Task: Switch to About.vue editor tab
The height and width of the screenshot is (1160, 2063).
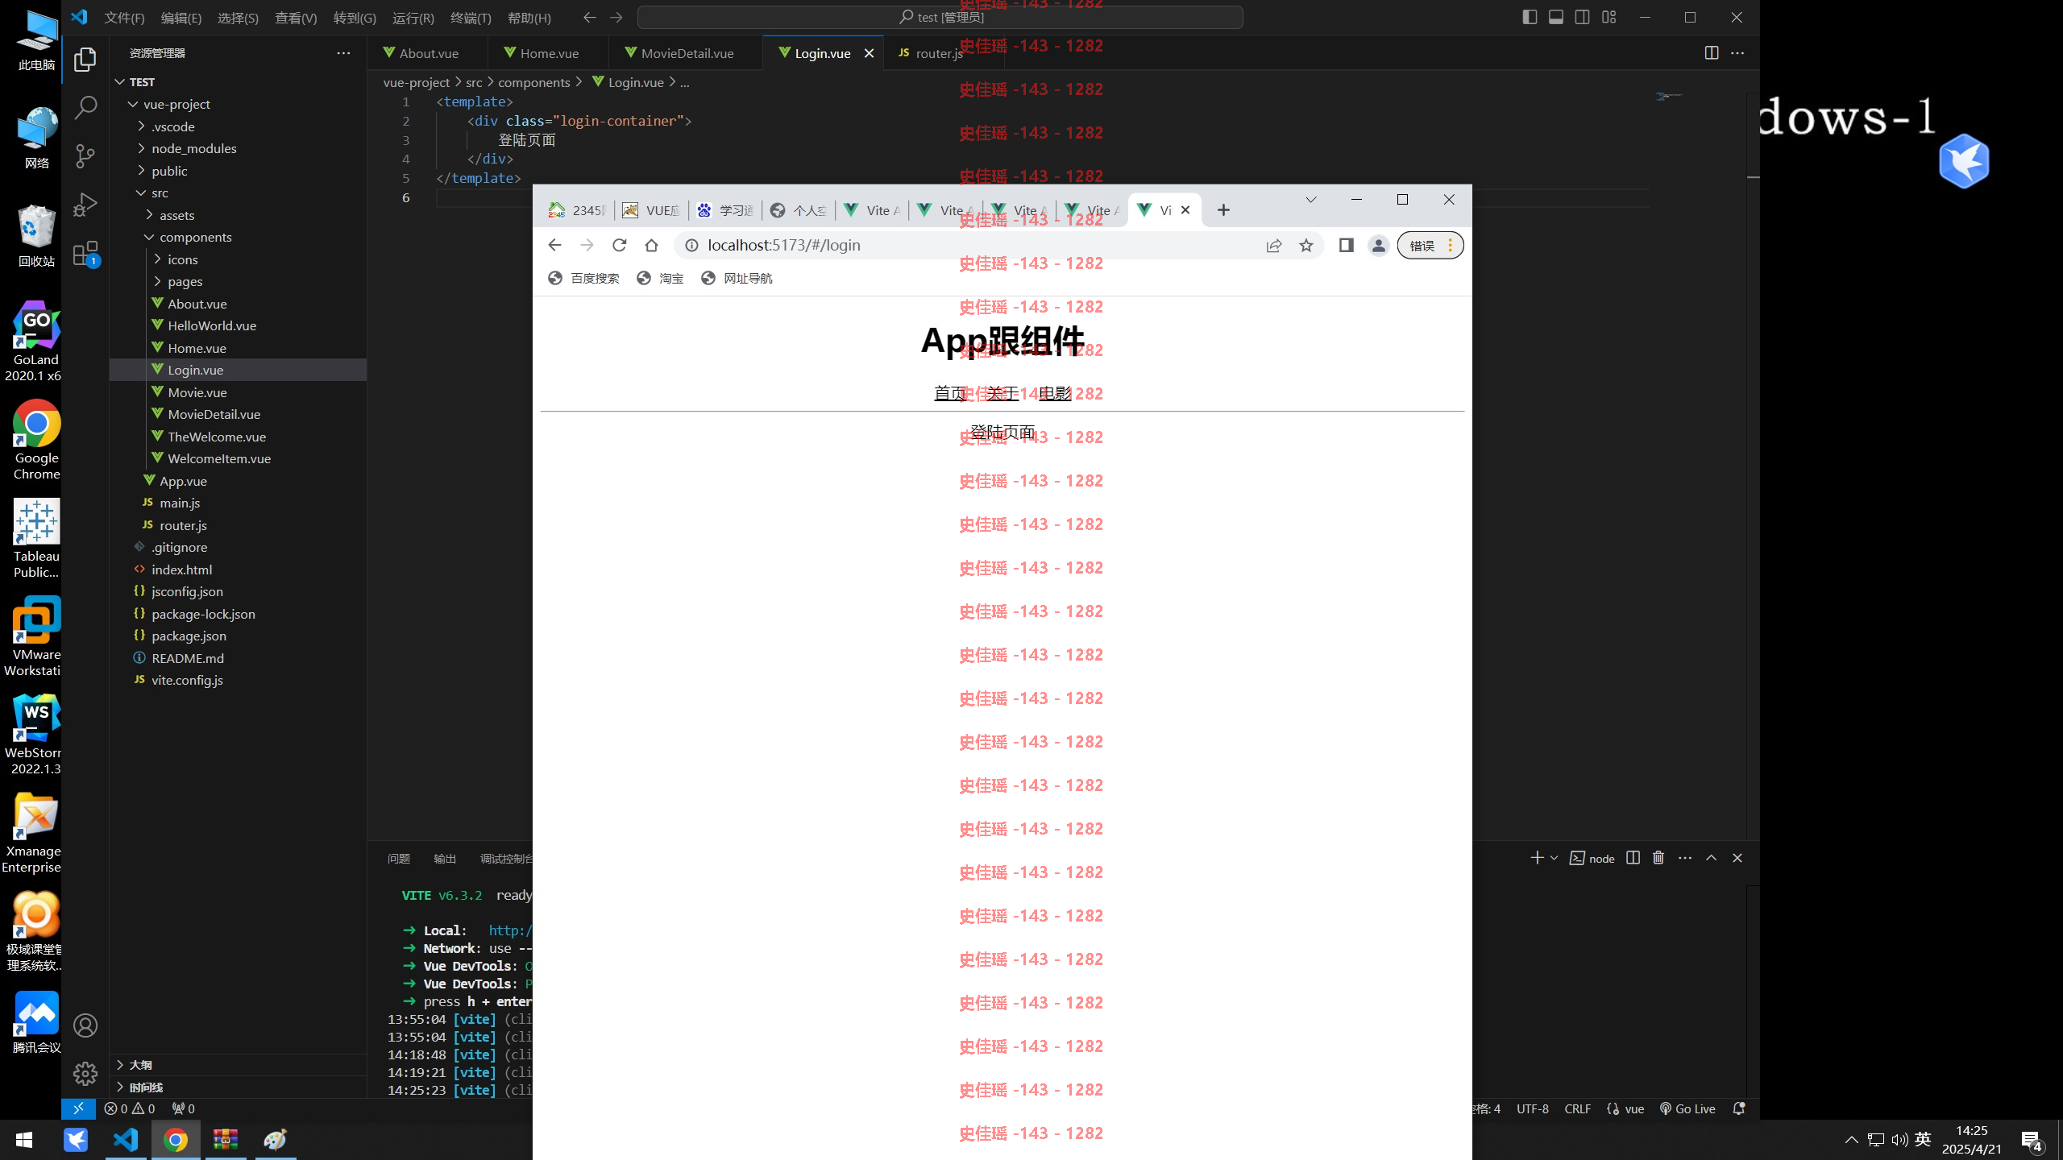Action: click(429, 53)
